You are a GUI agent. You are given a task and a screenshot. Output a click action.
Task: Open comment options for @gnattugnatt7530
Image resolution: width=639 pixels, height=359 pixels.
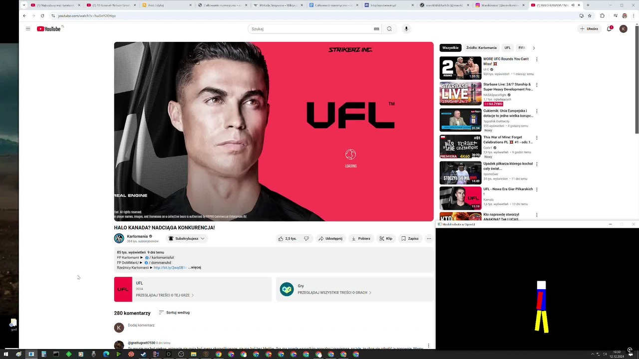click(428, 346)
